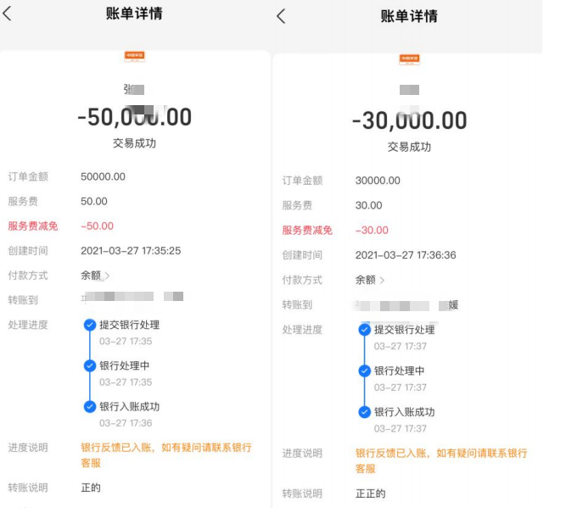The width and height of the screenshot is (583, 524).
Task: Tap the back arrow on right bill screen
Action: [x=282, y=16]
